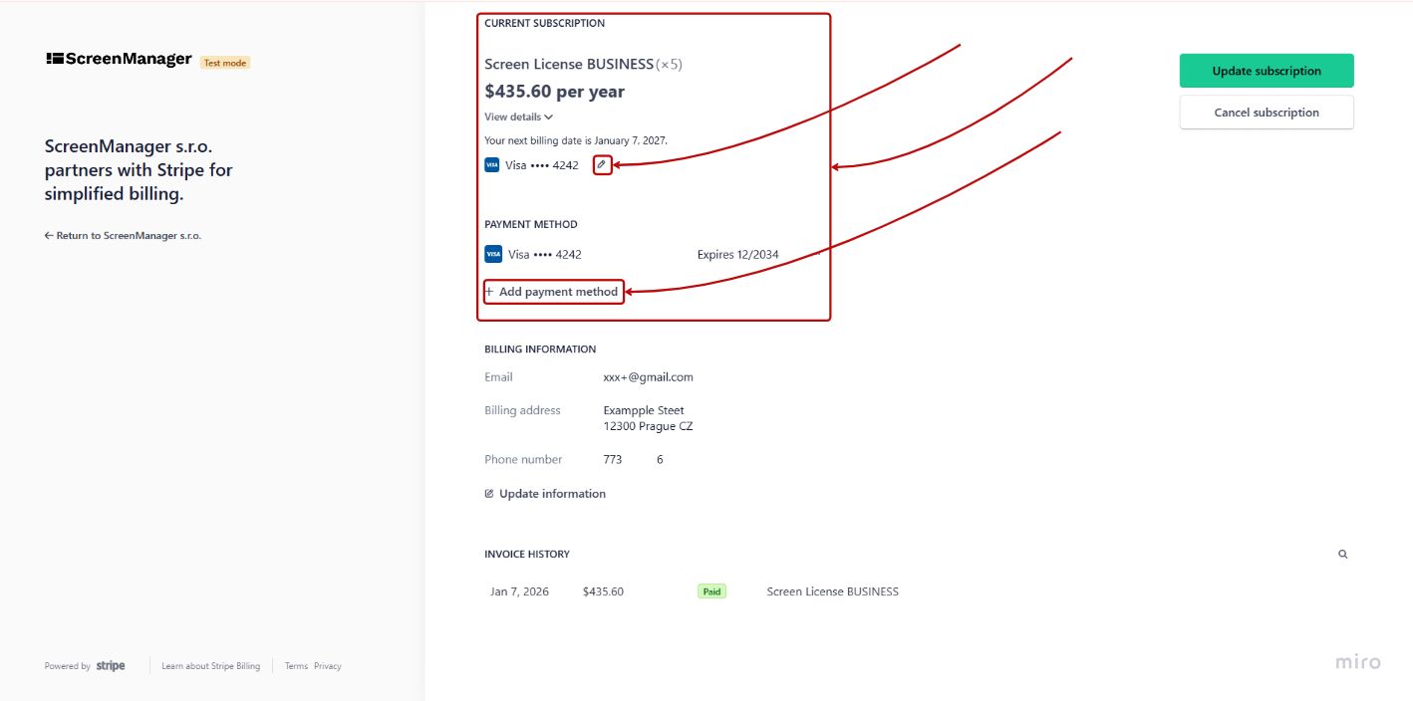Click the pencil edit icon beside subscription Visa card
The image size is (1413, 701).
click(601, 164)
